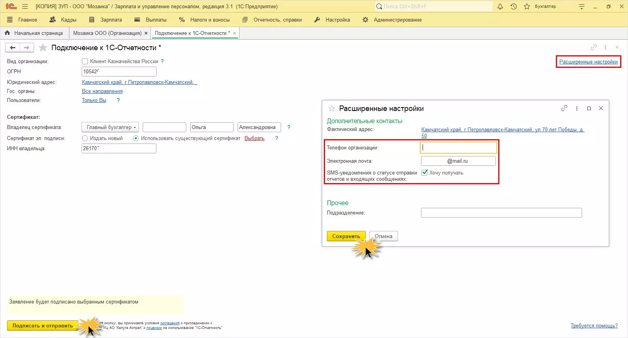The image size is (628, 338).
Task: Open favorites star in the title bar
Action: tap(527, 6)
